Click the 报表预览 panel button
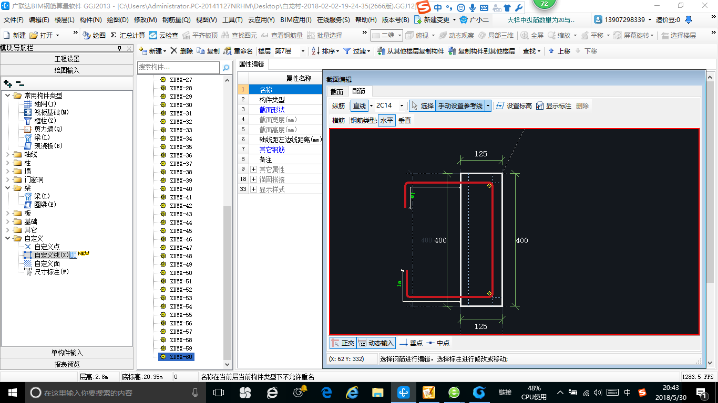The height and width of the screenshot is (403, 718). (x=67, y=364)
